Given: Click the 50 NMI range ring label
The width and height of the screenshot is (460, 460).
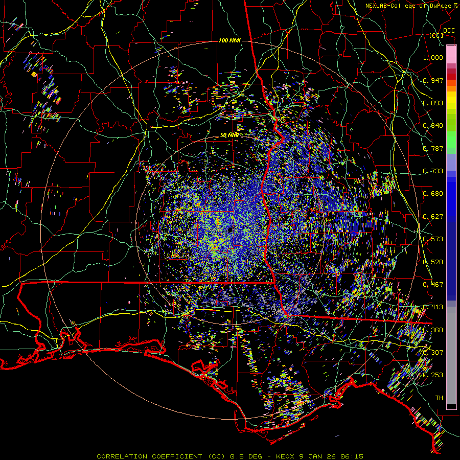Looking at the screenshot, I should [x=229, y=135].
